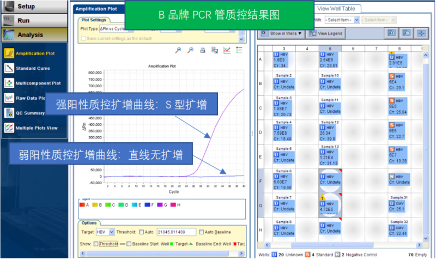This screenshot has width=436, height=260.
Task: Switch to View Well Table tab
Action: [336, 9]
